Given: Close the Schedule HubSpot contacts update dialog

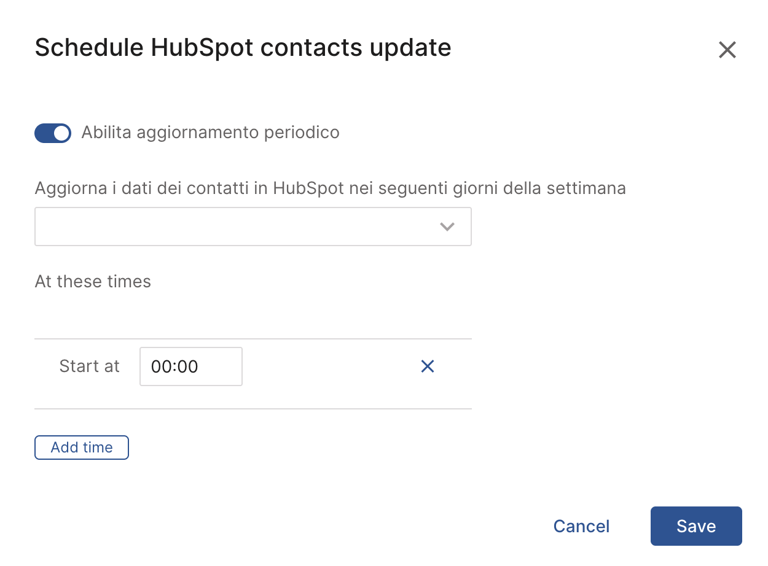Looking at the screenshot, I should pyautogui.click(x=727, y=50).
